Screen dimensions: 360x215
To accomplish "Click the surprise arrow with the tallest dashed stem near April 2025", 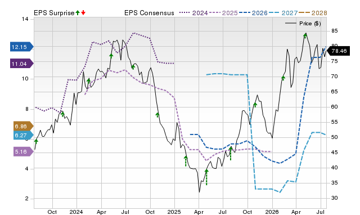I will point(206,177).
